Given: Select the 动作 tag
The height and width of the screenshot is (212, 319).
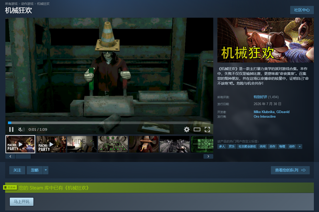Looking at the screenshot, I should 292,146.
